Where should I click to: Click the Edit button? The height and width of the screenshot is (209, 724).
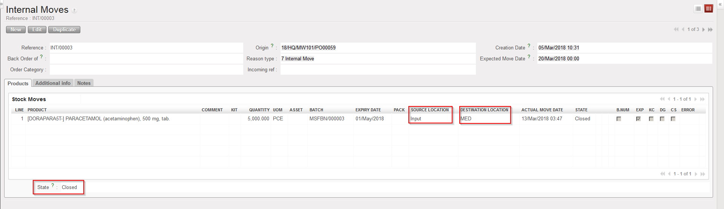37,29
